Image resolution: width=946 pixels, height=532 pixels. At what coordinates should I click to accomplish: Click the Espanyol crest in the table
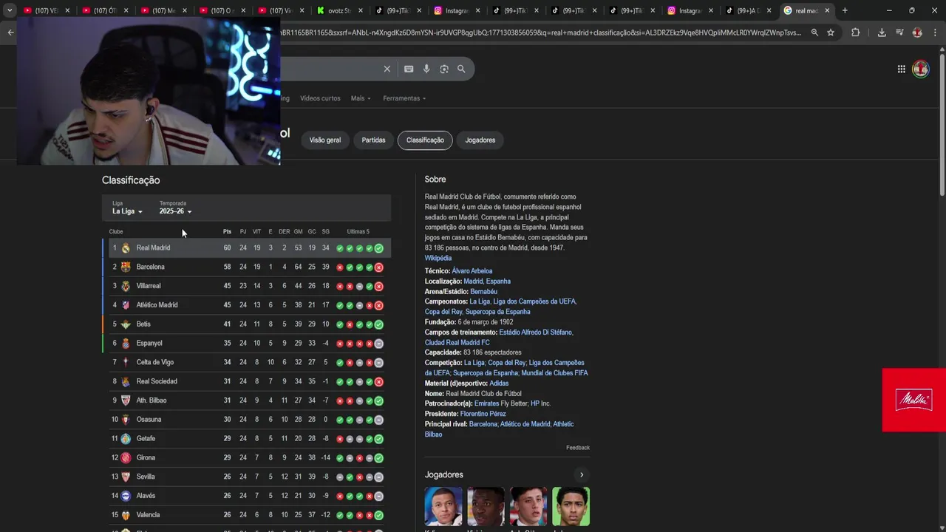(126, 344)
